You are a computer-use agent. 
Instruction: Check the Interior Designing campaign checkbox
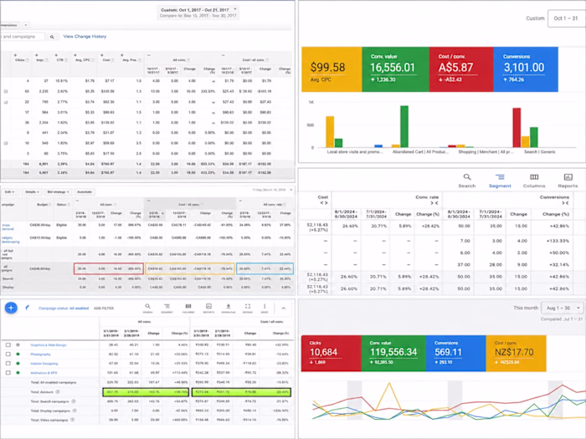click(x=8, y=363)
